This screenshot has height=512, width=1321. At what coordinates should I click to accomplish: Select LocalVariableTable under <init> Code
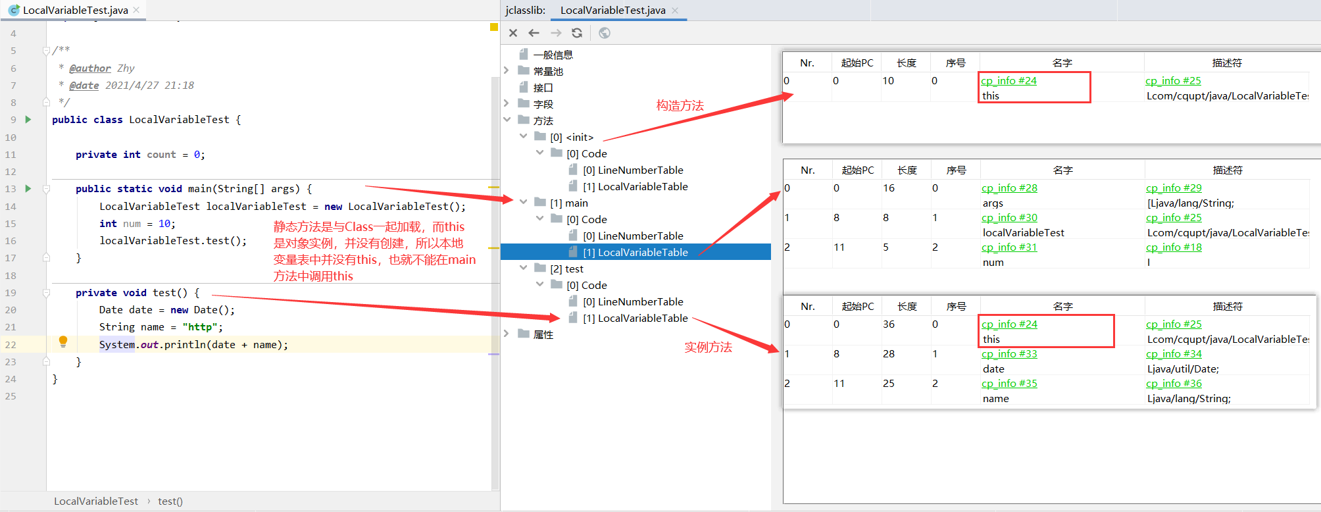pyautogui.click(x=635, y=186)
